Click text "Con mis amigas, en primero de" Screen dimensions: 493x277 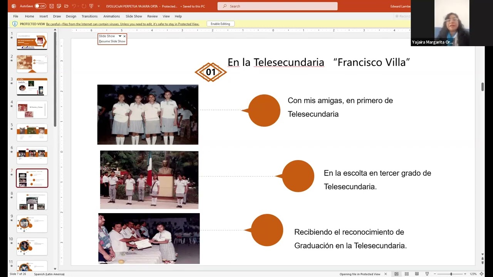(x=340, y=100)
